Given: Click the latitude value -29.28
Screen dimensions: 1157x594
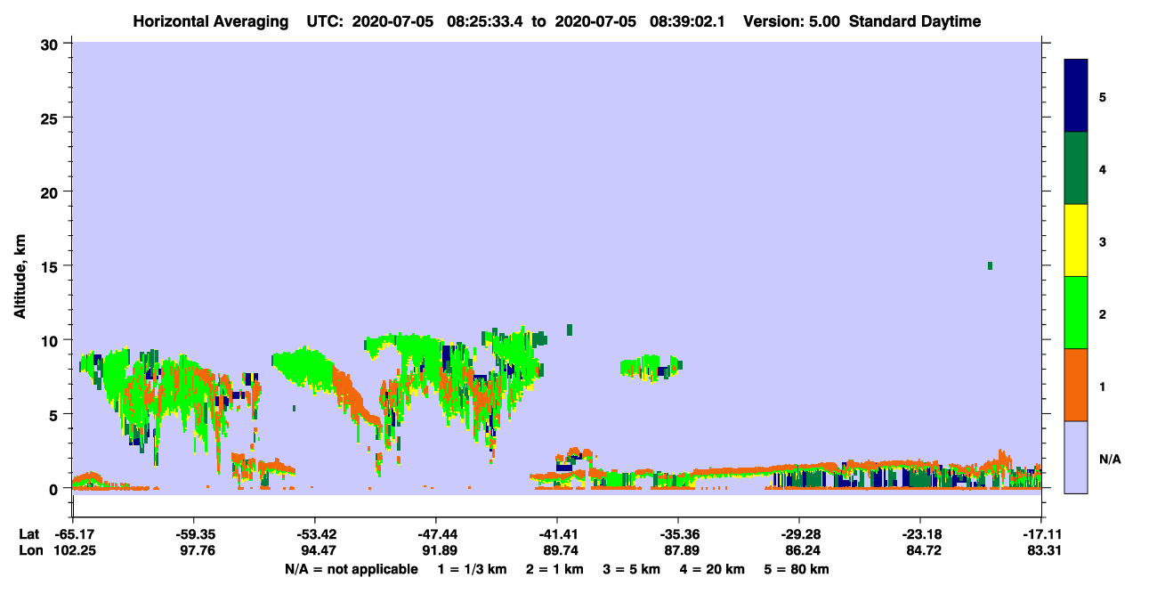Looking at the screenshot, I should coord(799,534).
